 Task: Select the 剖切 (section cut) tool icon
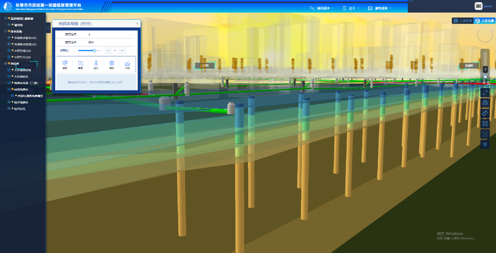point(65,63)
